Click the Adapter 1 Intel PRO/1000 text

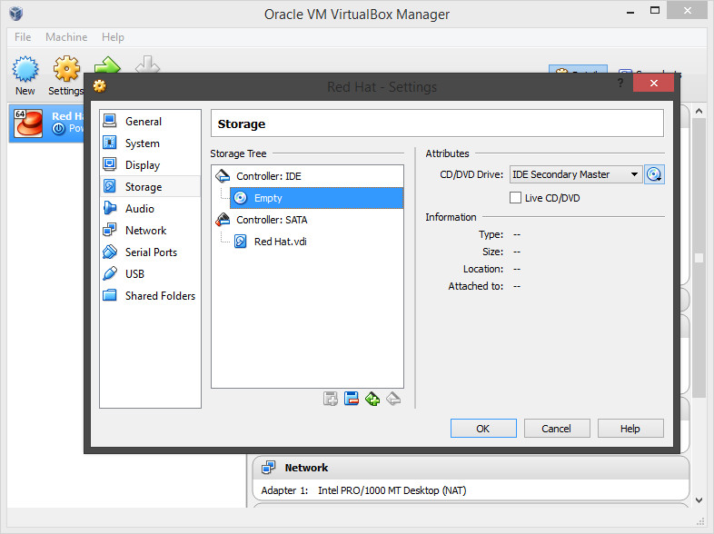click(x=363, y=490)
